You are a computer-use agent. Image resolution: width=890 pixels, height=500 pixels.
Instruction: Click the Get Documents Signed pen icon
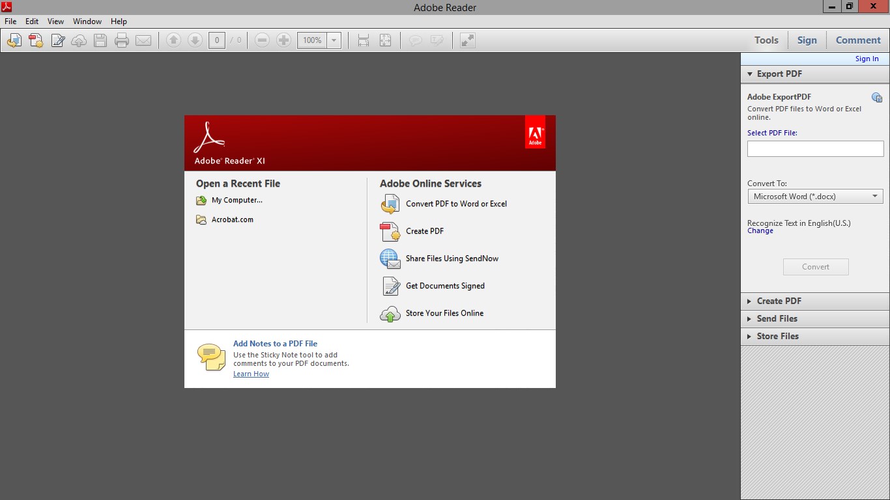click(x=390, y=286)
